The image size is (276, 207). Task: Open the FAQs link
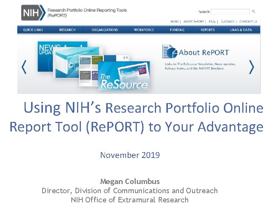[x=212, y=21]
